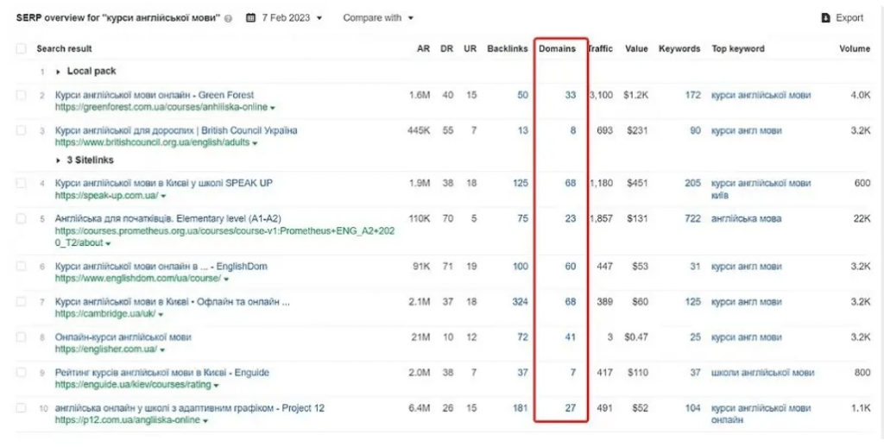The image size is (884, 447).
Task: Click the Backlinks column header
Action: click(x=508, y=48)
